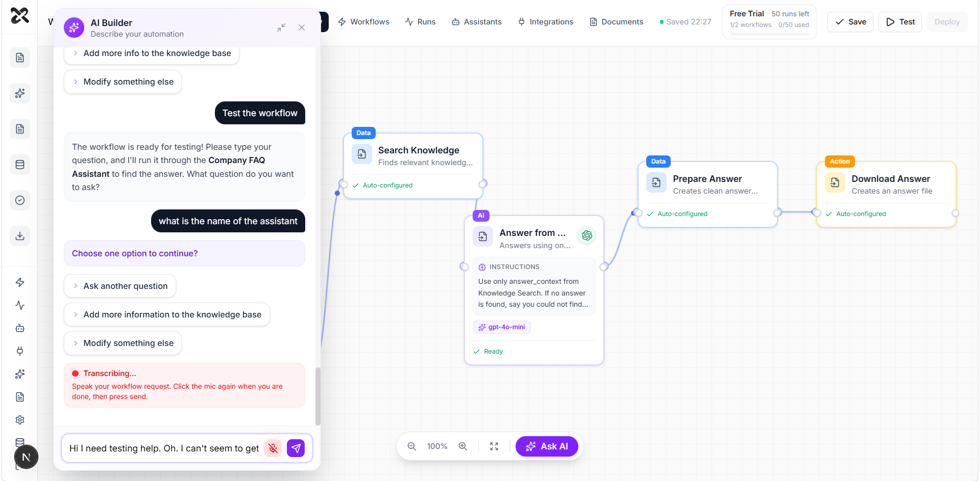Click the settings gear icon in left sidebar
This screenshot has width=980, height=481.
tap(20, 420)
